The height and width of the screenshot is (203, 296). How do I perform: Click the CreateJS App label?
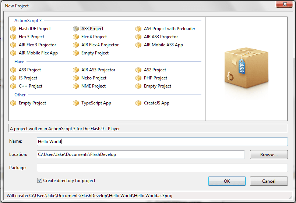(156, 103)
